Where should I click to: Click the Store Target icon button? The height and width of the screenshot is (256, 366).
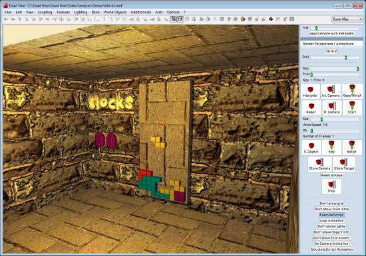pos(344,164)
